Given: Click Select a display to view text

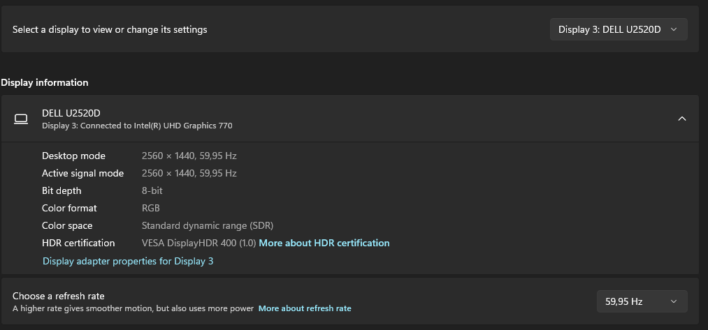Looking at the screenshot, I should click(110, 30).
